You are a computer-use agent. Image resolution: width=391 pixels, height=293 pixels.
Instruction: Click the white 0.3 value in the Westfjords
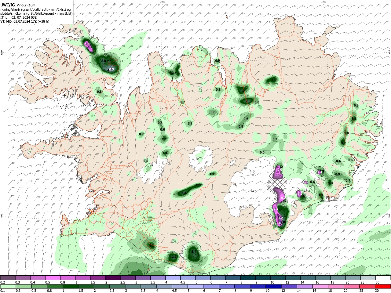(111, 69)
